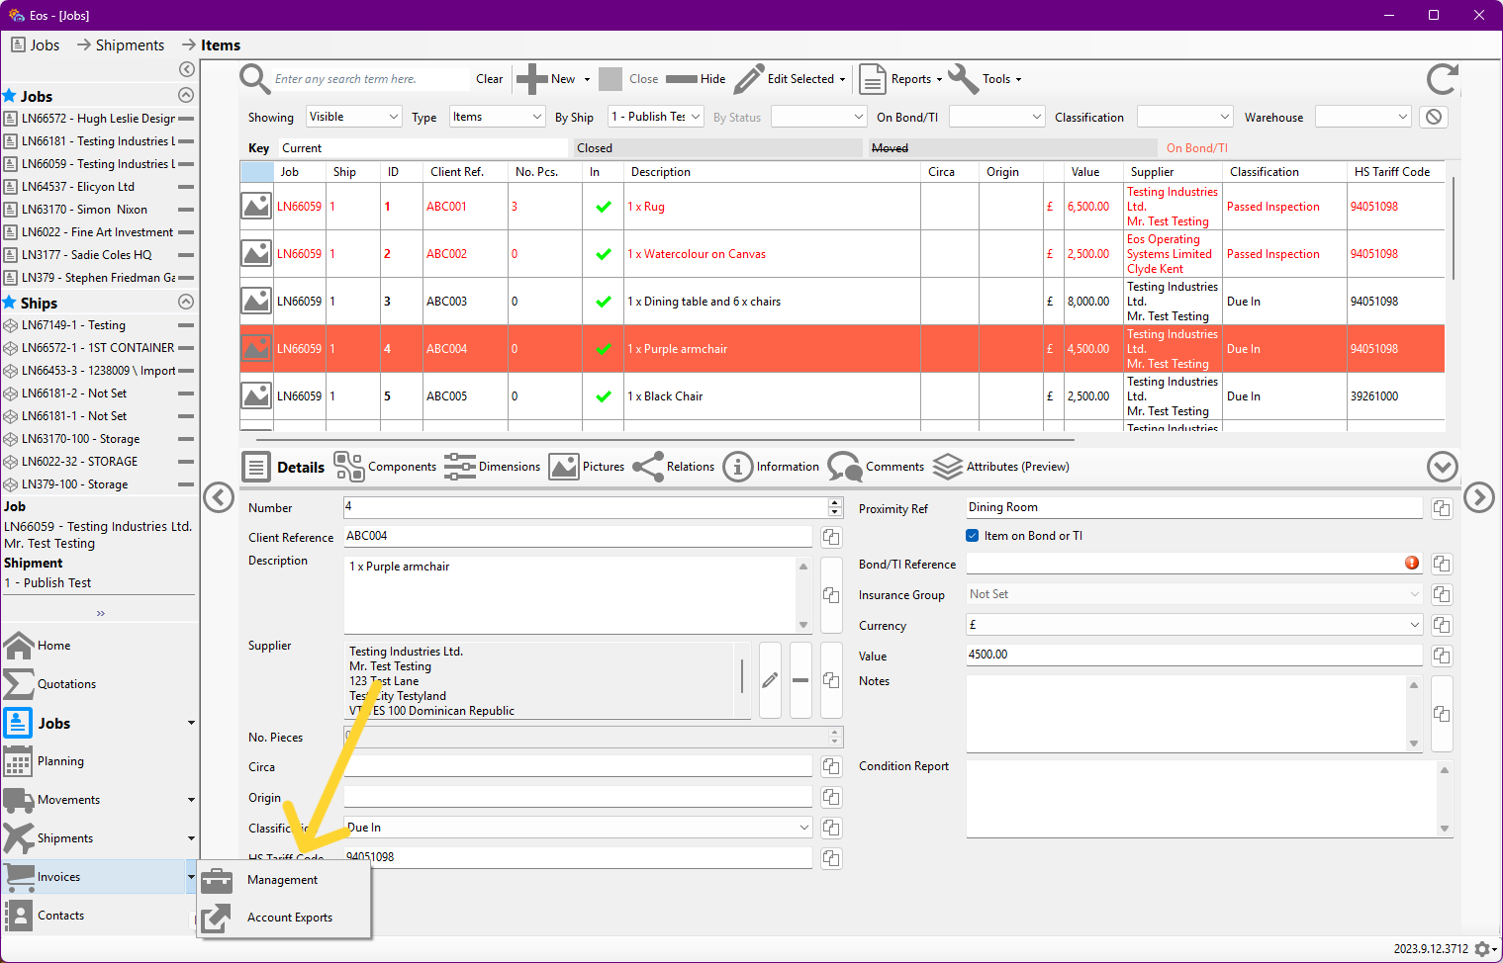
Task: Open the Components section
Action: click(385, 467)
